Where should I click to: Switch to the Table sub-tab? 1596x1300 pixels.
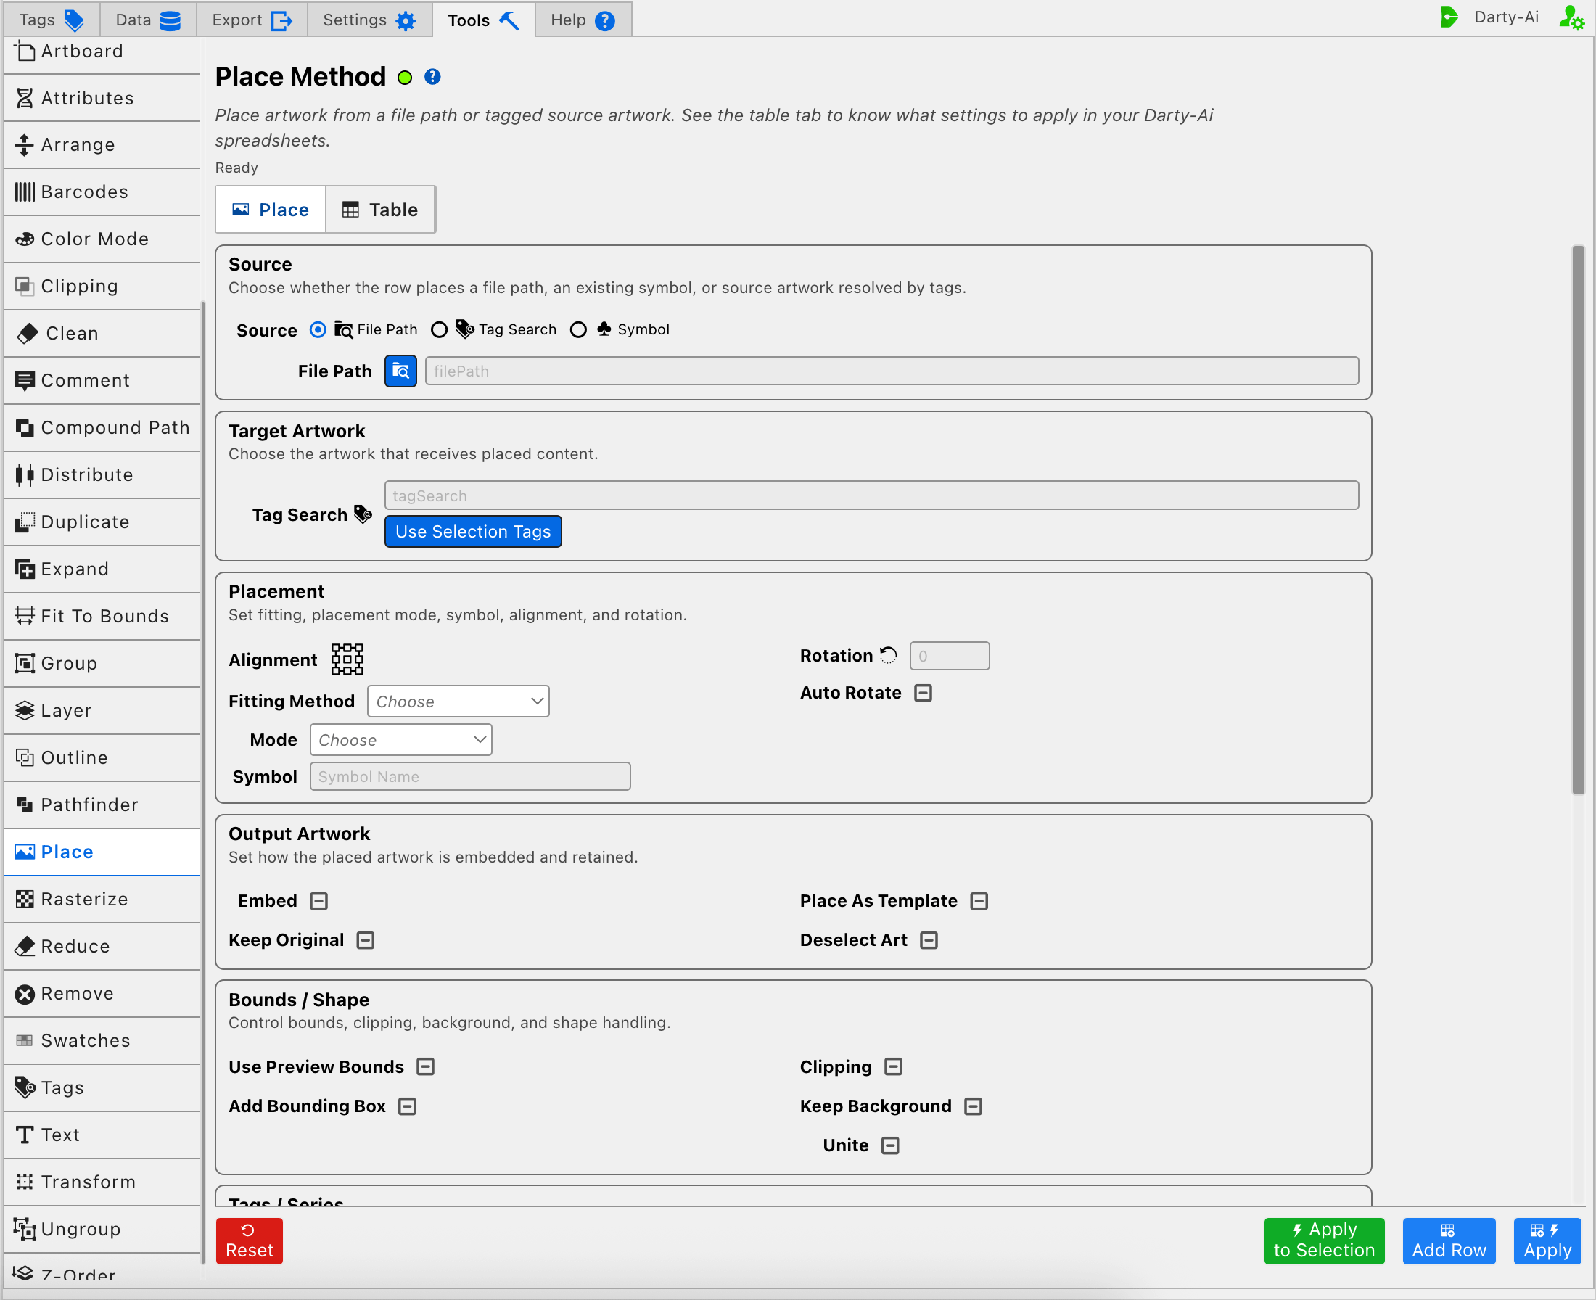380,210
